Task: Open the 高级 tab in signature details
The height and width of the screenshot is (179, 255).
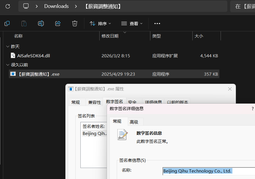Action: click(134, 122)
